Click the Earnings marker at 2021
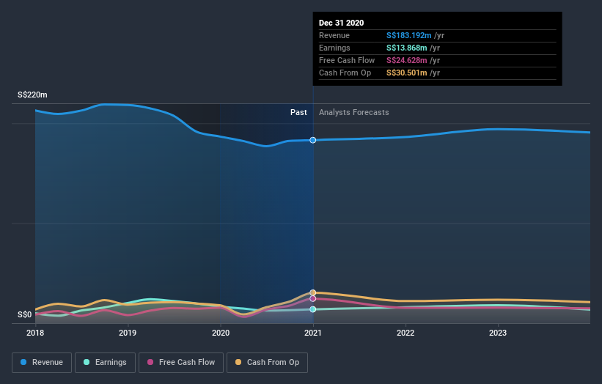 tap(313, 309)
